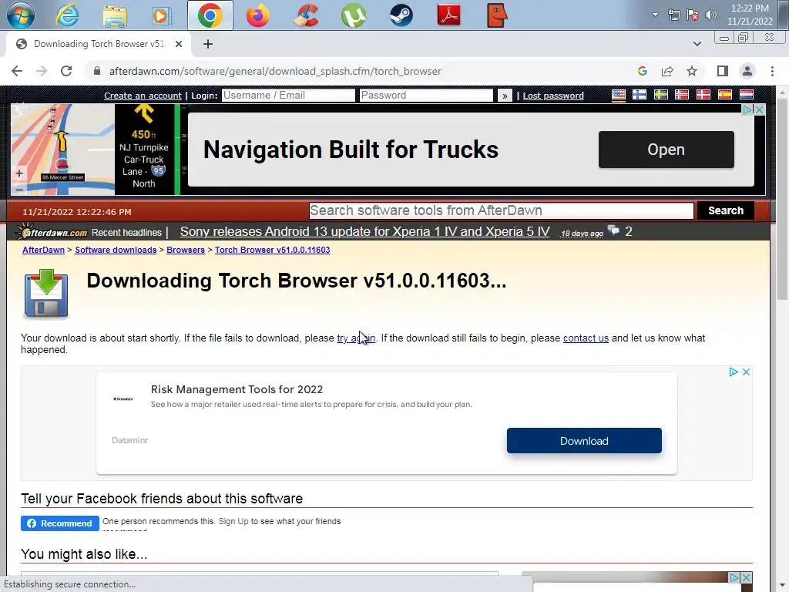Switch to Google Chrome taskbar icon

(210, 15)
